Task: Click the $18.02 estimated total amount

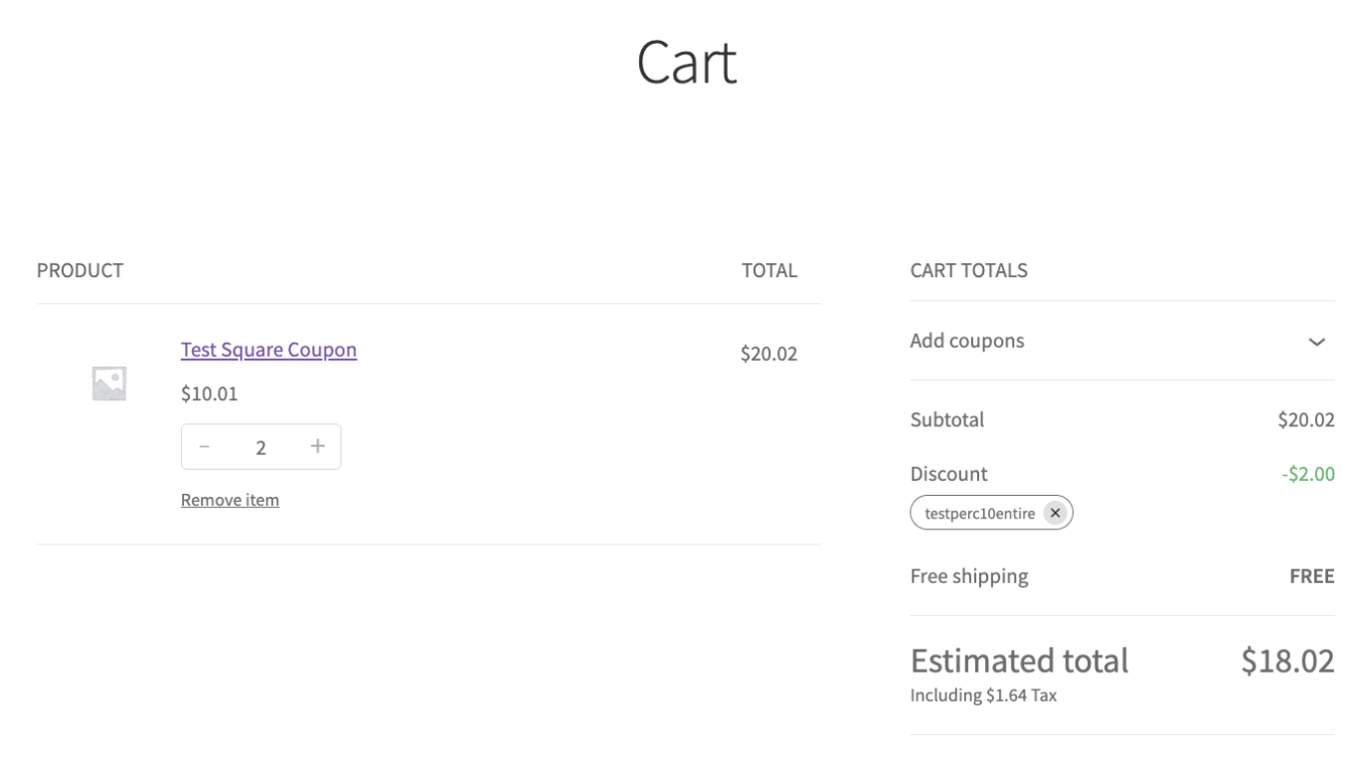Action: click(1287, 661)
